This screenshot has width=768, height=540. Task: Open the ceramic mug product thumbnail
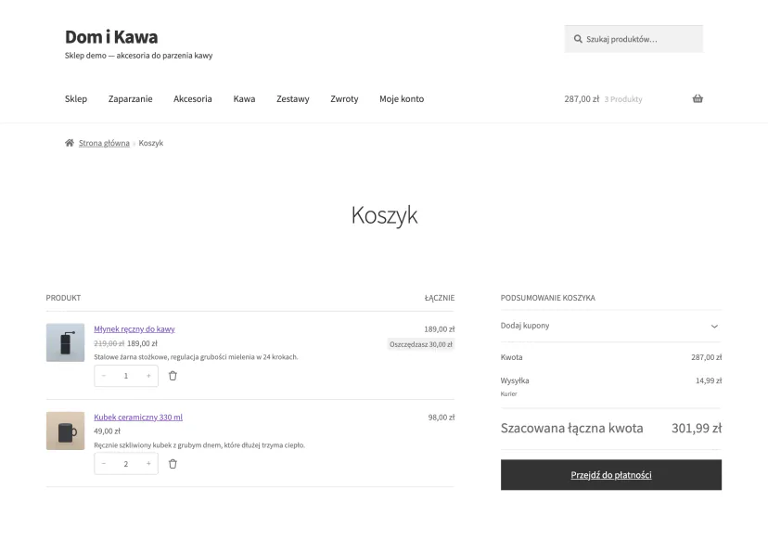point(65,431)
